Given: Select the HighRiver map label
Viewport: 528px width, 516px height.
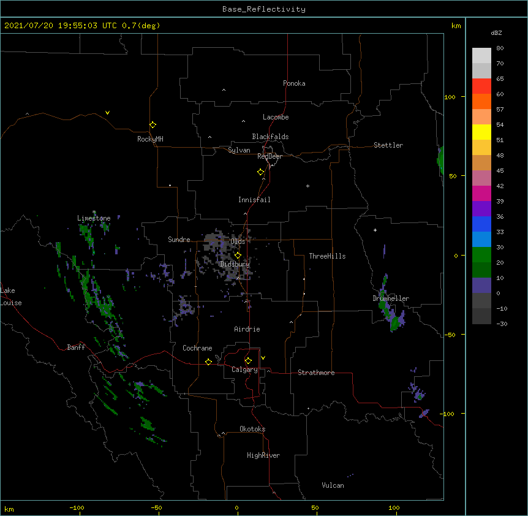Looking at the screenshot, I should 263,455.
